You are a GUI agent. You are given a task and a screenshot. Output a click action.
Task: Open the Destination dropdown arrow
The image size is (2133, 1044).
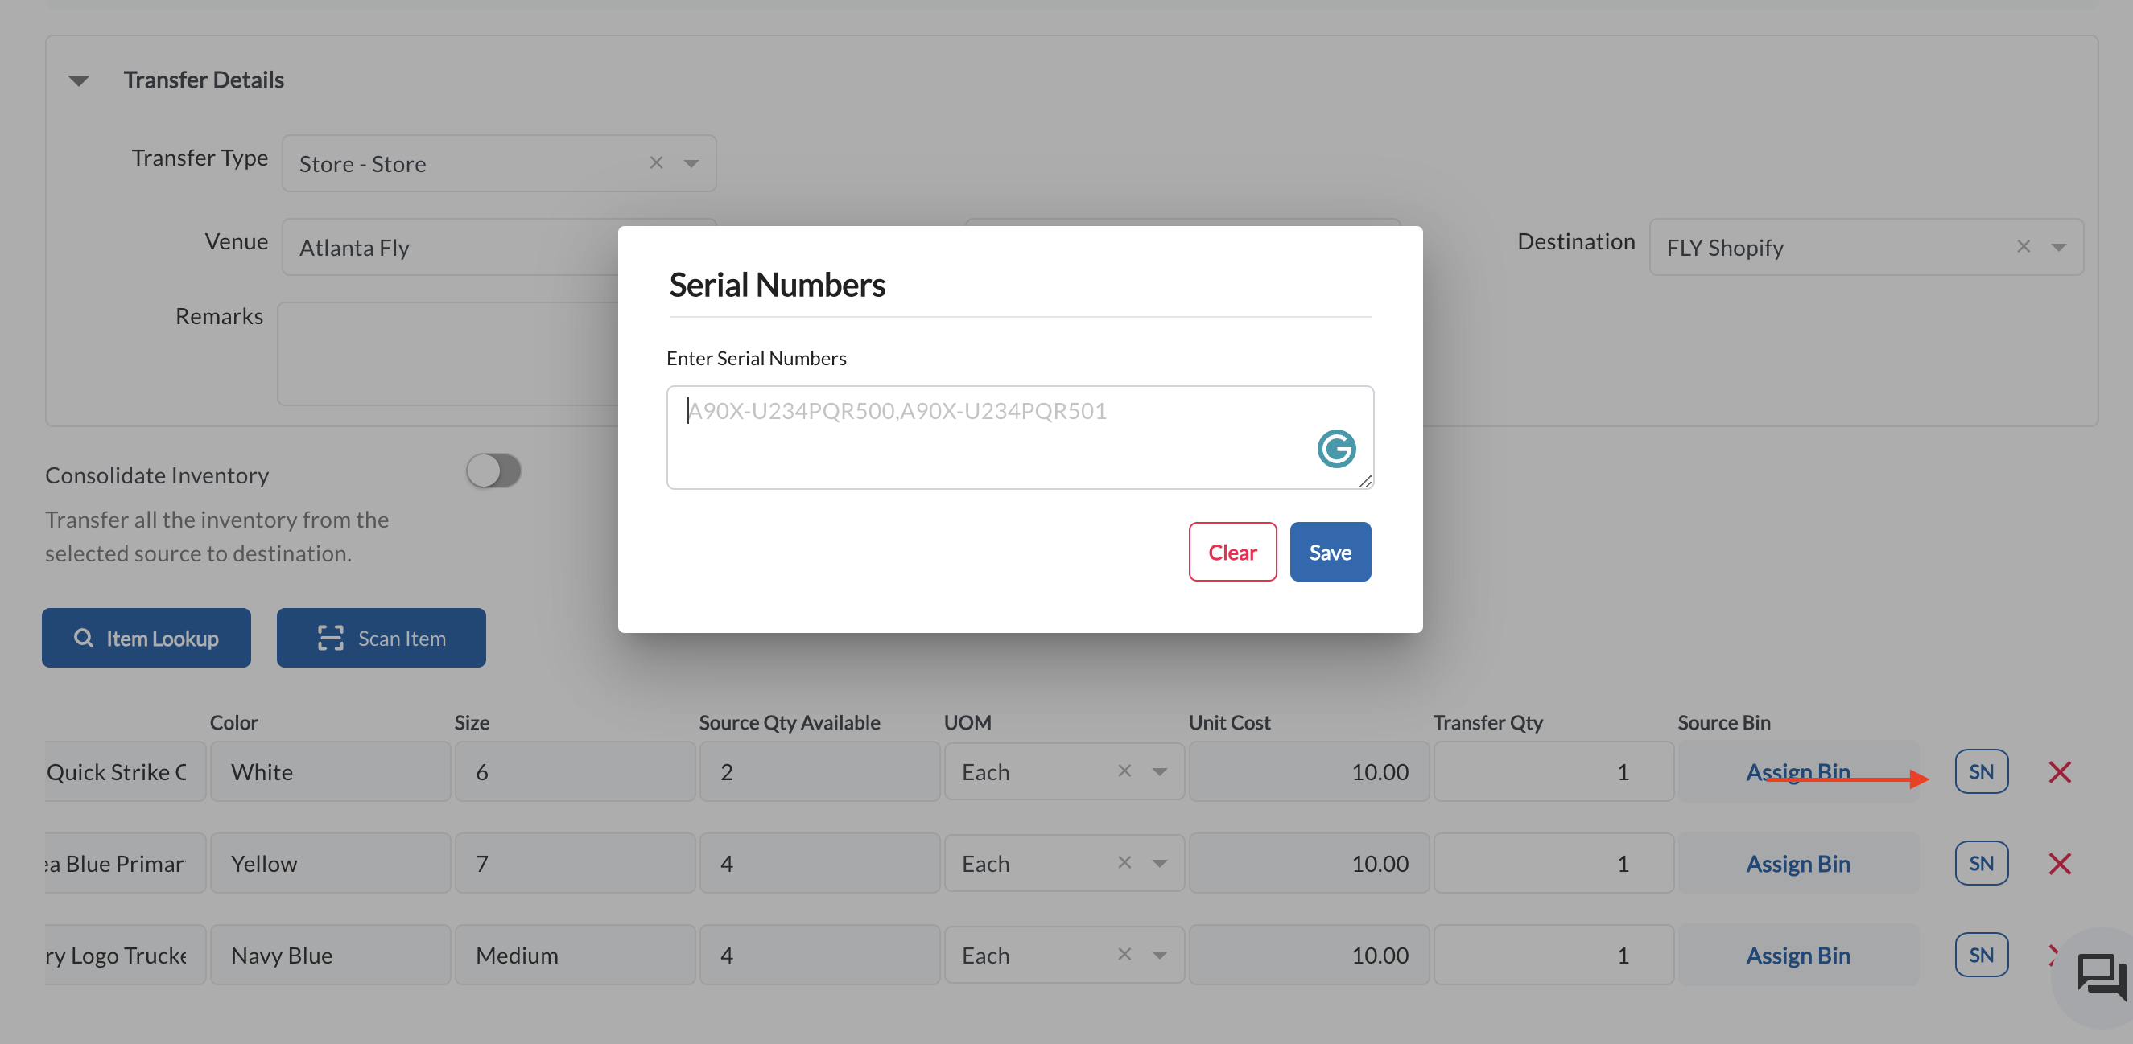click(2058, 247)
